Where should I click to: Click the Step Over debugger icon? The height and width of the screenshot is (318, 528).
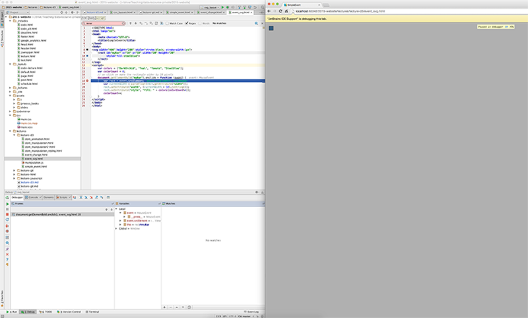(x=81, y=197)
